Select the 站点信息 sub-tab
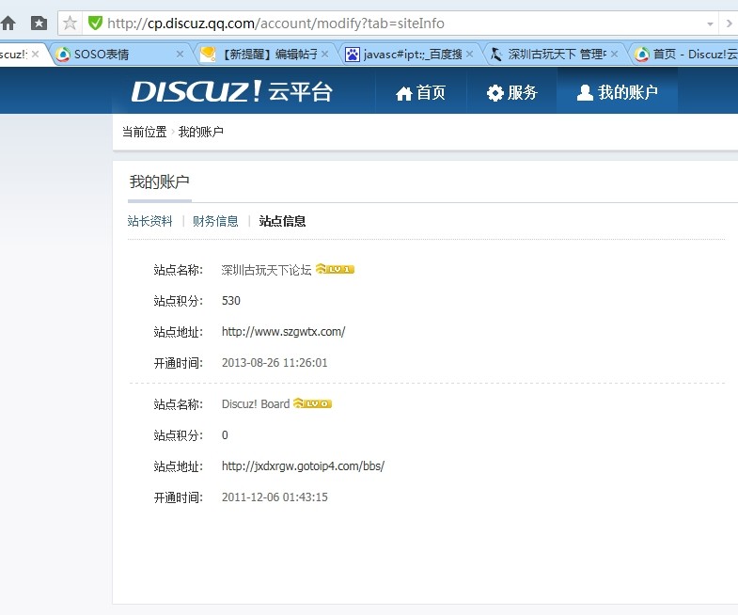738x615 pixels. click(x=282, y=221)
